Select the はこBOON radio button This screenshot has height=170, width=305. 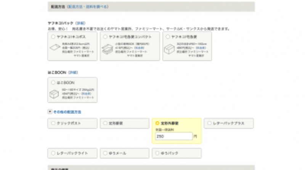click(53, 82)
